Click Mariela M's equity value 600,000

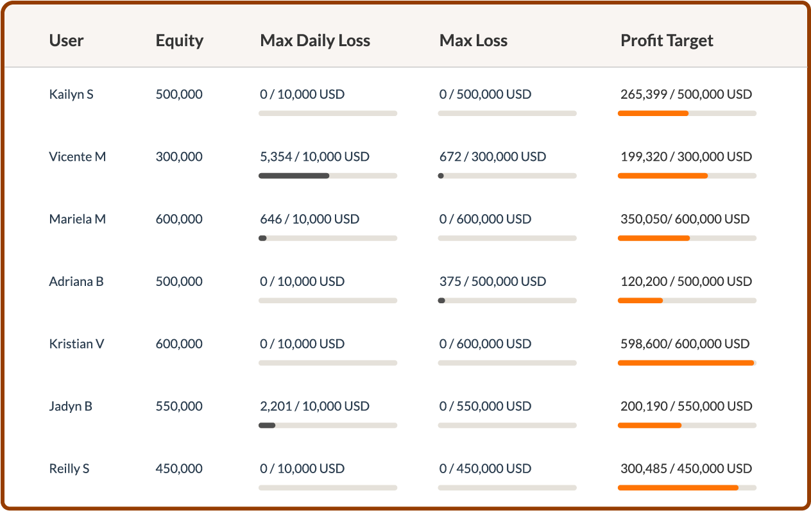pos(179,219)
